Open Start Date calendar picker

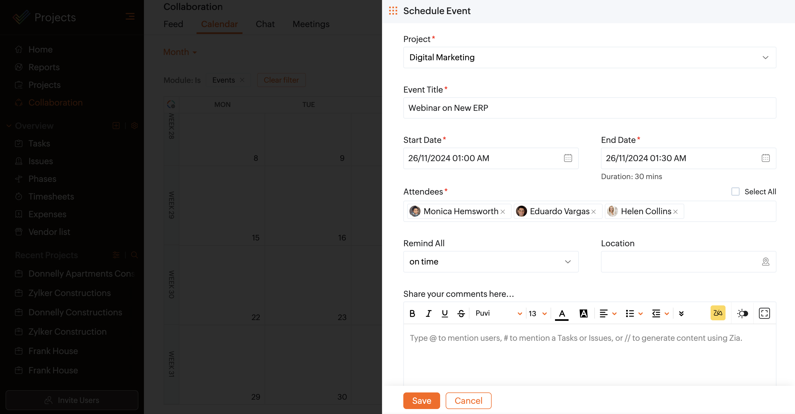[x=568, y=158]
